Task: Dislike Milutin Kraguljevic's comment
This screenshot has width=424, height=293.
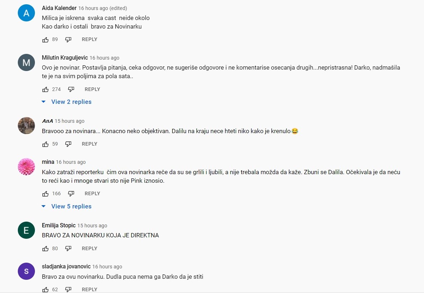Action: (71, 89)
